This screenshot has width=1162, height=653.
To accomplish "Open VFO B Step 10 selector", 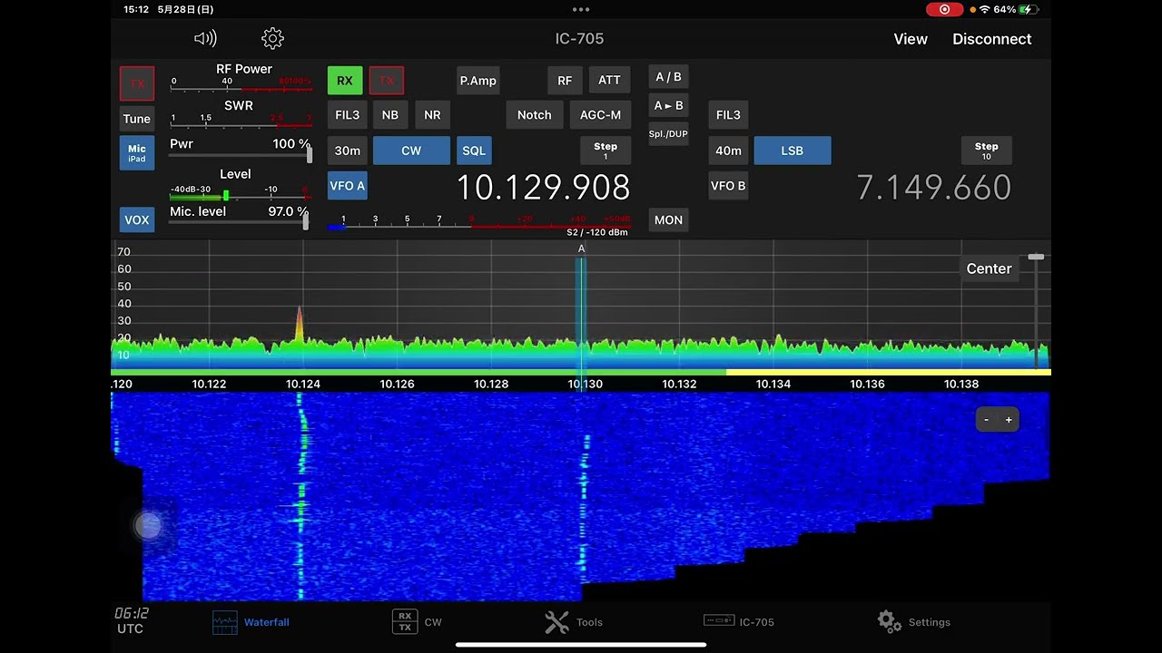I will [x=987, y=151].
